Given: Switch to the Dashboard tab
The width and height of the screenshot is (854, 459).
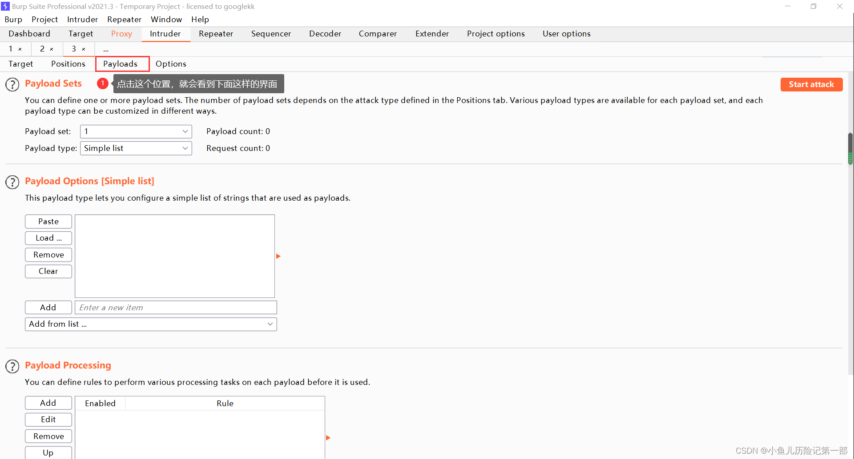Looking at the screenshot, I should tap(29, 34).
